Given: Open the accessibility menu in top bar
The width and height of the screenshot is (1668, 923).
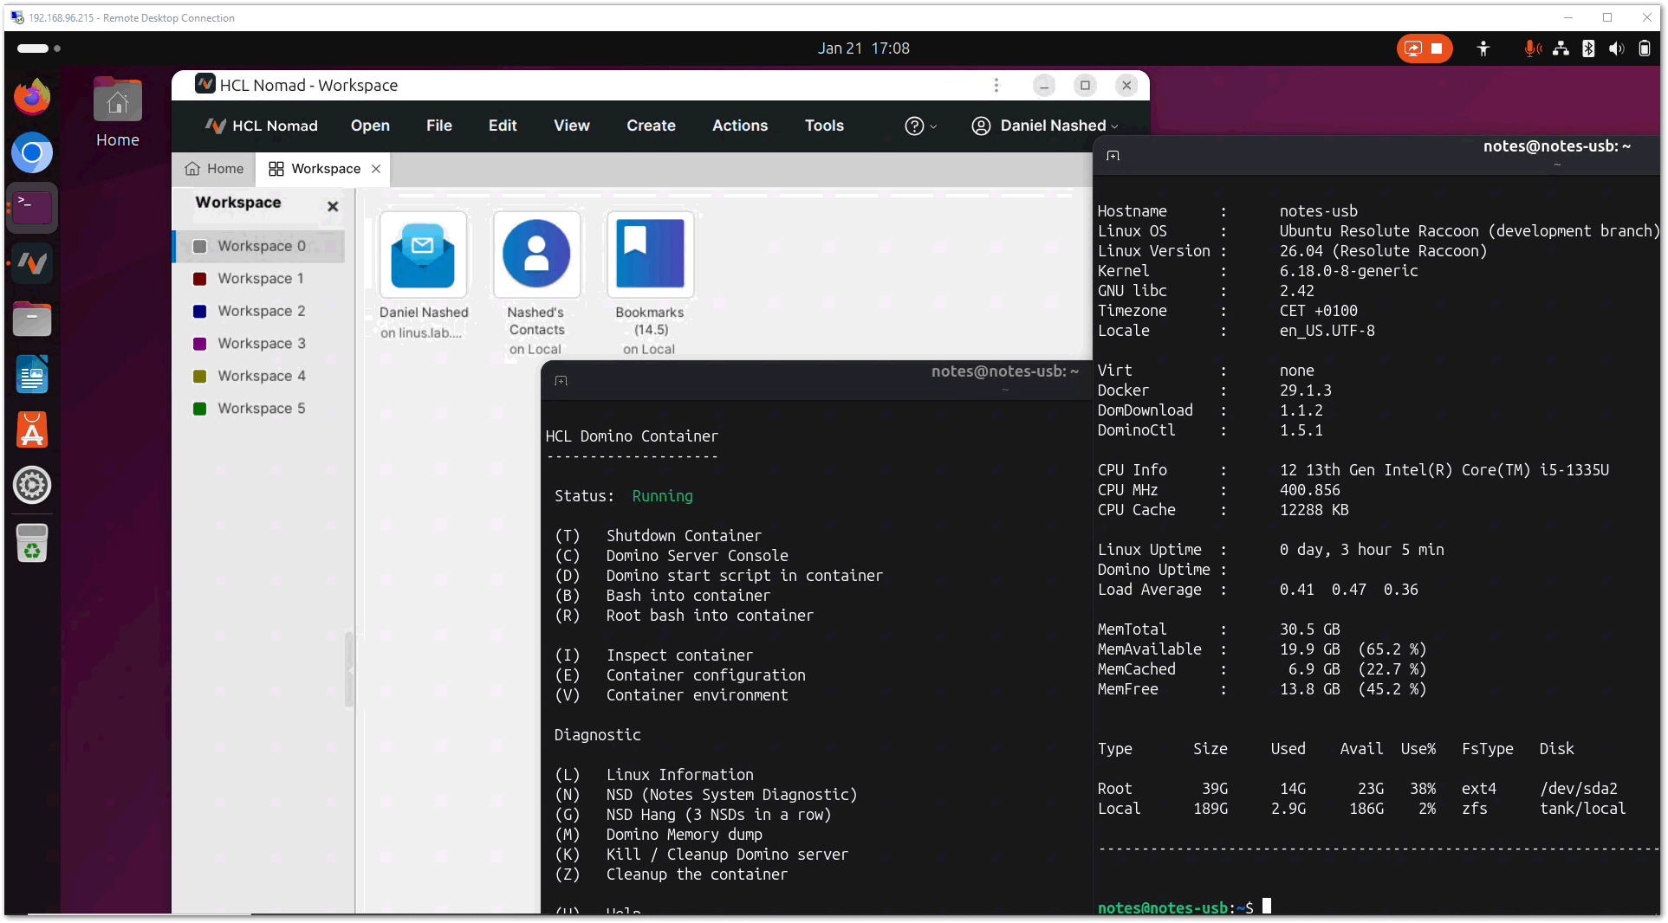Looking at the screenshot, I should tap(1483, 48).
